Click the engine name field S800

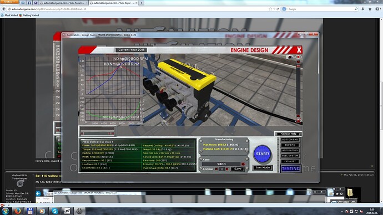pyautogui.click(x=221, y=164)
